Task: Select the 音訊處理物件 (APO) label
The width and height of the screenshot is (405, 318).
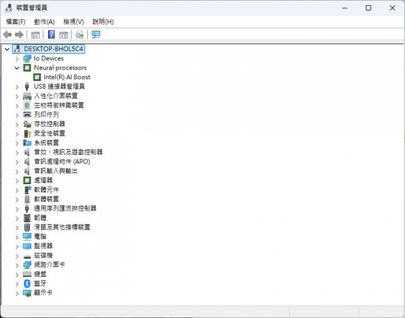Action: click(x=62, y=161)
